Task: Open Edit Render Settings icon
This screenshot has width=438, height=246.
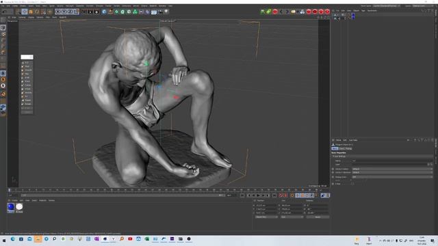Action: click(96, 12)
